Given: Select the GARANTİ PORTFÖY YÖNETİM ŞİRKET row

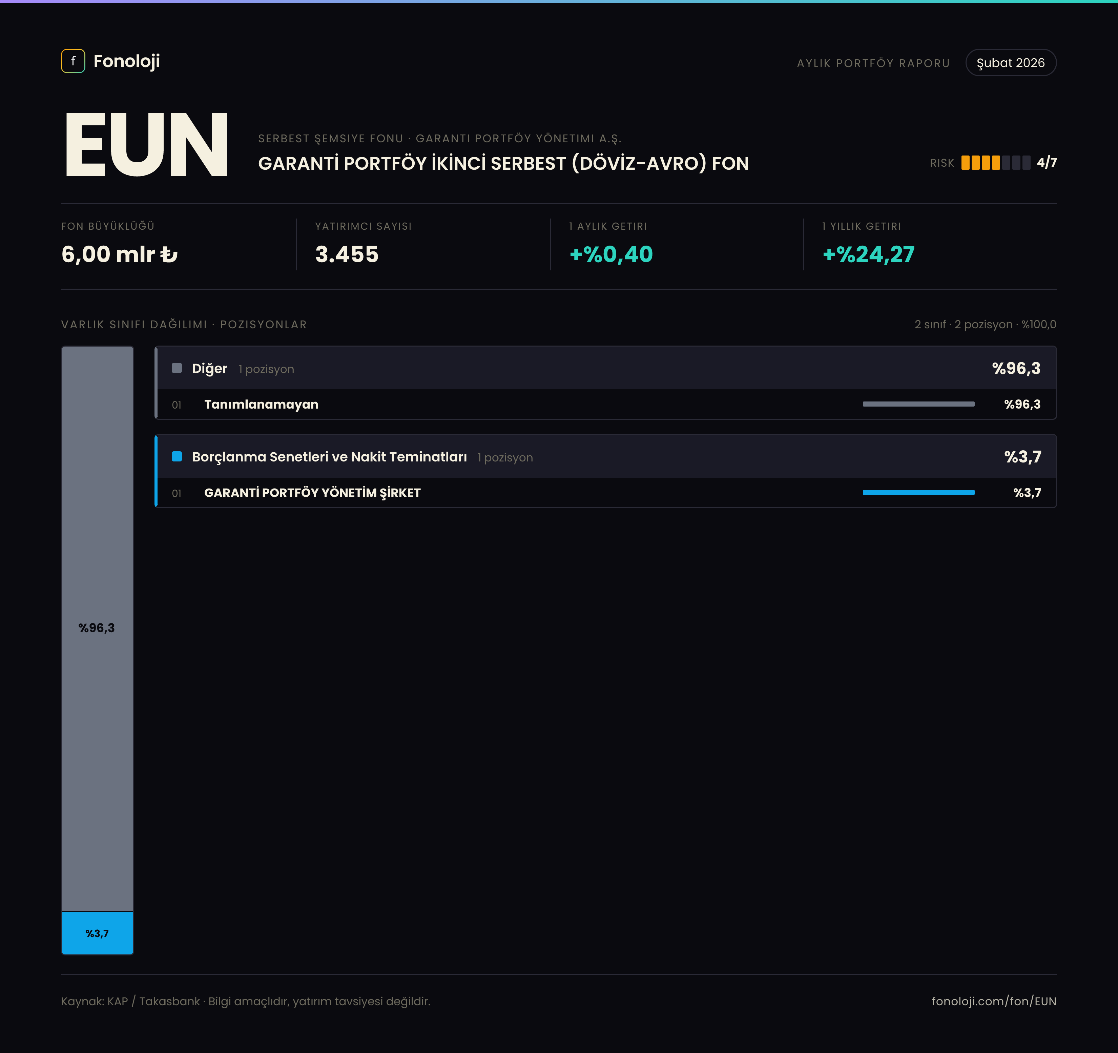Looking at the screenshot, I should [606, 493].
